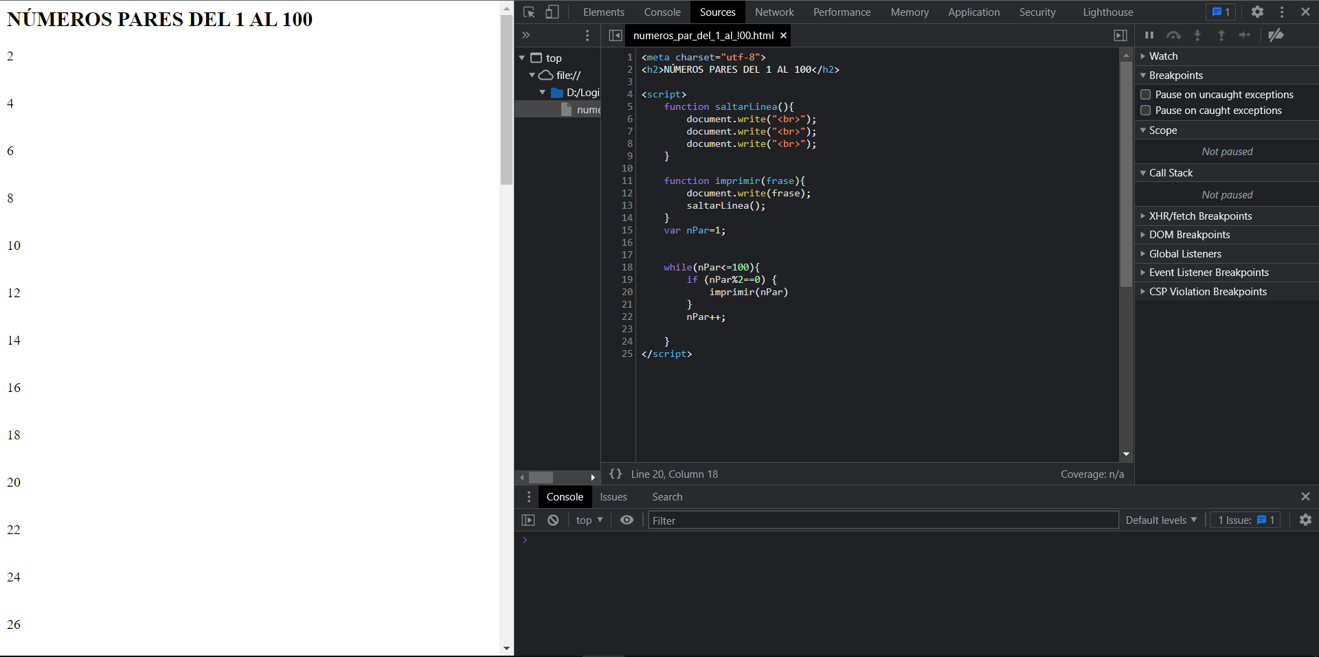Enable Pause on uncaught exceptions
The height and width of the screenshot is (657, 1319).
(1145, 95)
